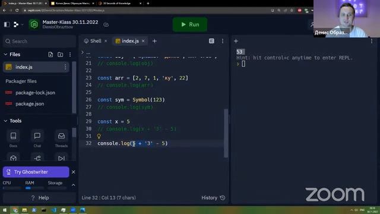
Task: Open the index.js file row options menu
Action: point(65,67)
